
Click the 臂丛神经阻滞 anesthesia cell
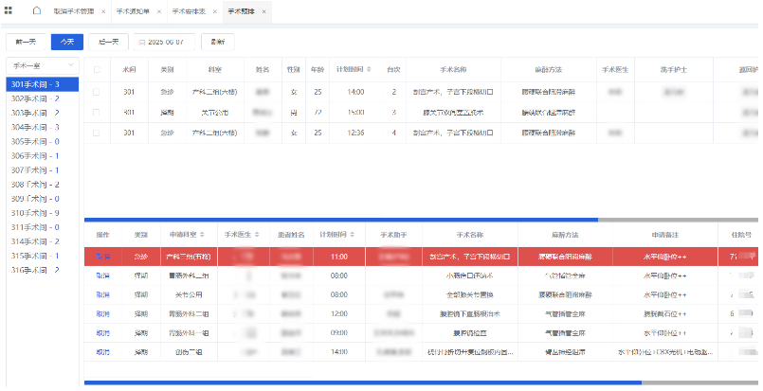click(x=565, y=352)
